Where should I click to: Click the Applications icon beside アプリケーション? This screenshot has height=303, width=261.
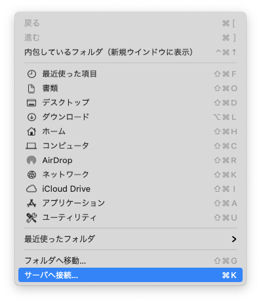click(x=31, y=204)
